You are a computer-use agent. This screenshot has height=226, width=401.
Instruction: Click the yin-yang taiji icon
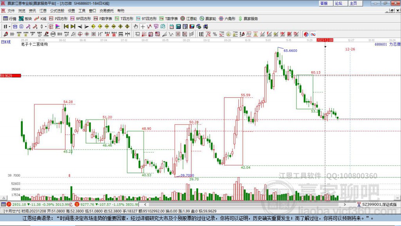coord(306,34)
